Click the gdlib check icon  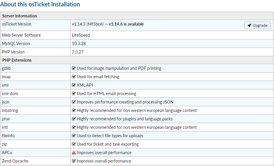point(73,68)
